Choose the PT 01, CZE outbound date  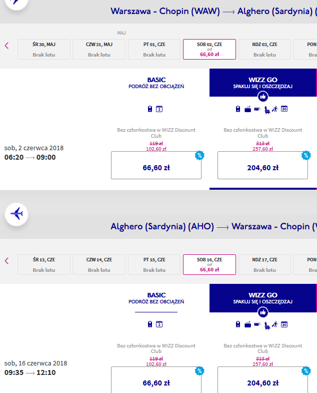pos(154,49)
